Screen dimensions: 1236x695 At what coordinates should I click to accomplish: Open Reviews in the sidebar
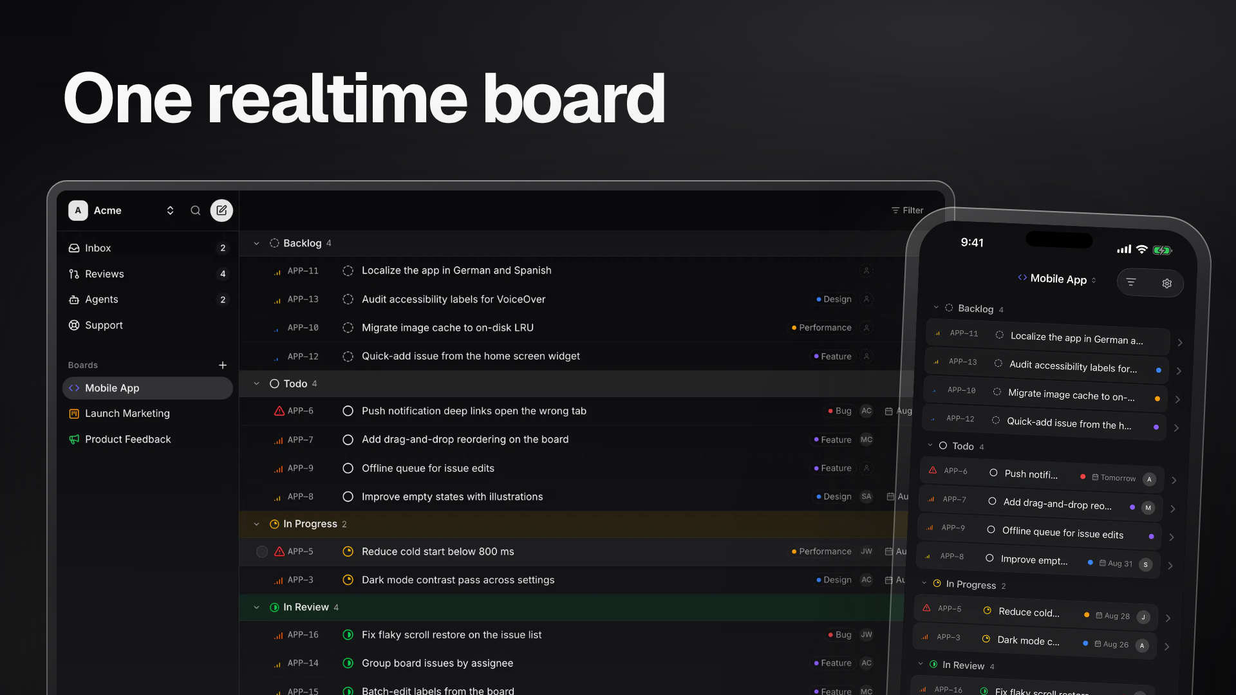click(147, 273)
